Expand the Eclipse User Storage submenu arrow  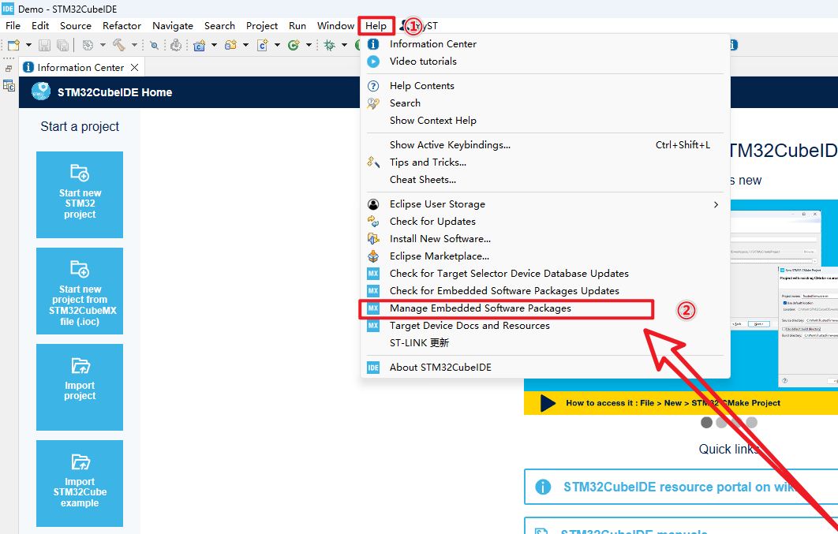click(x=716, y=204)
